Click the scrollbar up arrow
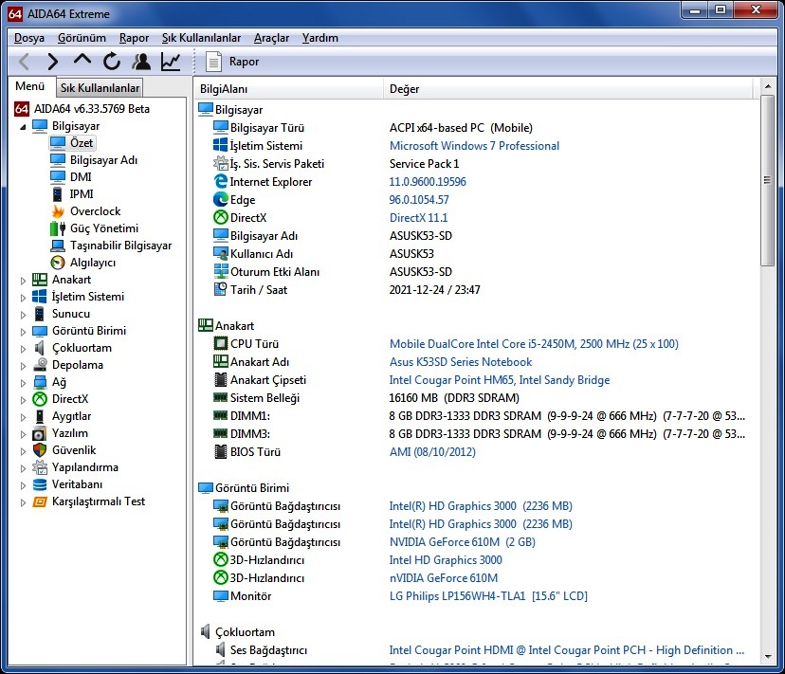785x674 pixels. coord(768,87)
